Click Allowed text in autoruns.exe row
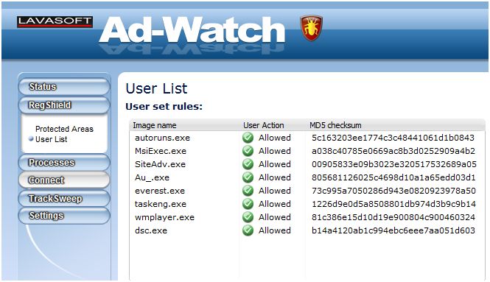Viewport: 490px width, 282px height. 274,138
